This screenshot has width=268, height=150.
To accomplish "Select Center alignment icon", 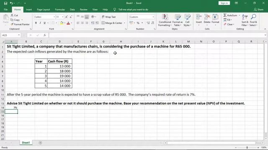I will (82, 23).
